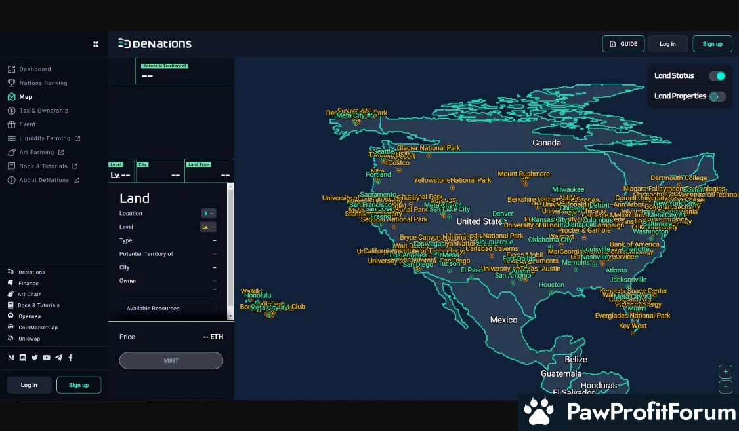Zoom out the map with minus button
The image size is (739, 431).
pyautogui.click(x=725, y=386)
